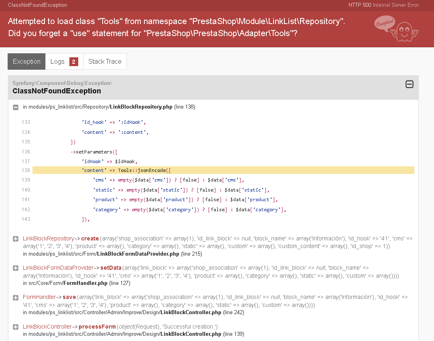Click the processForm method name

(97, 327)
